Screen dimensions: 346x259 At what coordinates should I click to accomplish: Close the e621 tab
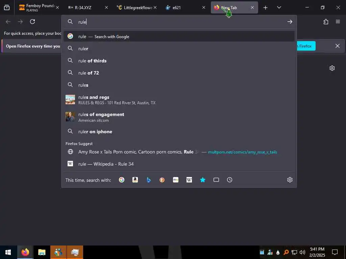(204, 7)
